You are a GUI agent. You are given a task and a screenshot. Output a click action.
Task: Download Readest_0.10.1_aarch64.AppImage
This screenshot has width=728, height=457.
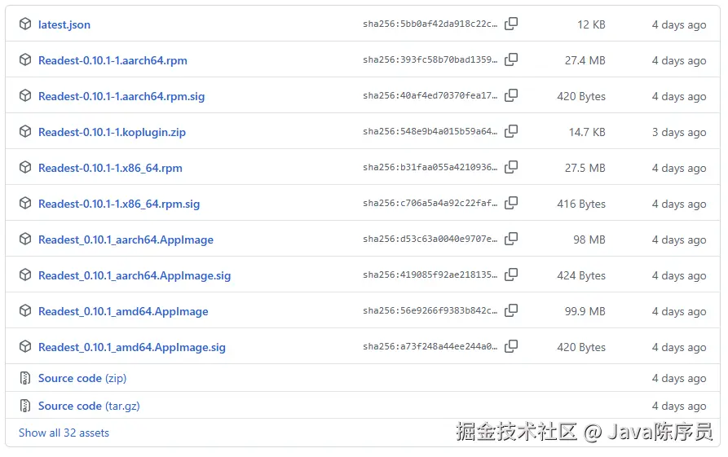coord(126,239)
